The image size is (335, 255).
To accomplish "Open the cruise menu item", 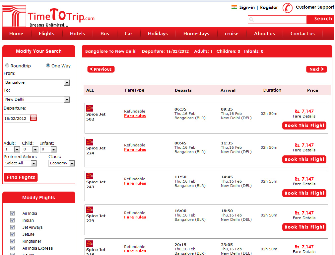I will click(x=232, y=34).
